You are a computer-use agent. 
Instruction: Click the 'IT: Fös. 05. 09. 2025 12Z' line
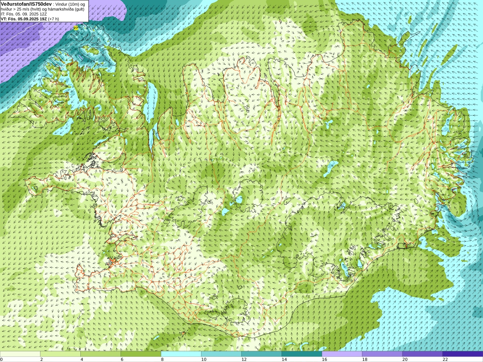coord(24,14)
